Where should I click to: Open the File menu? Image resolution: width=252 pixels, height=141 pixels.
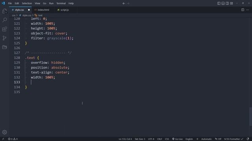(x=10, y=4)
